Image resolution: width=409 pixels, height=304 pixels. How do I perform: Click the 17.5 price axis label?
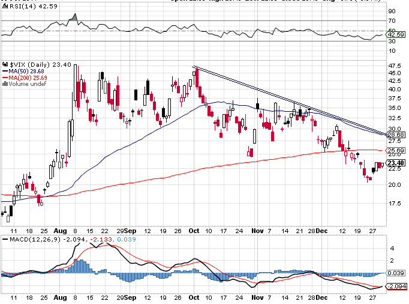click(x=395, y=203)
